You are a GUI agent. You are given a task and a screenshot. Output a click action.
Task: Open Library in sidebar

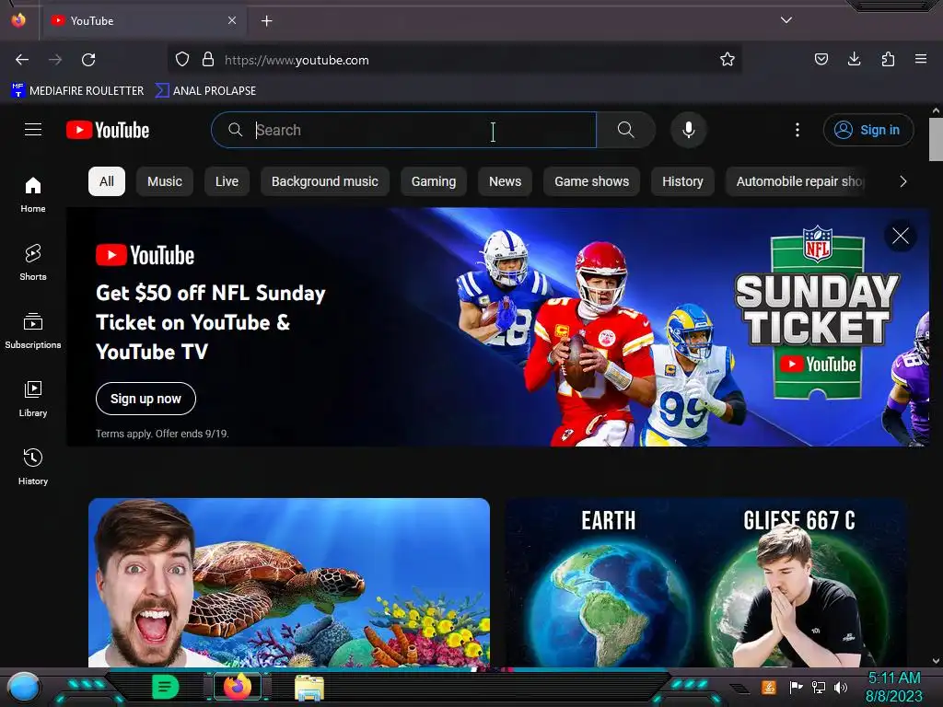point(33,399)
